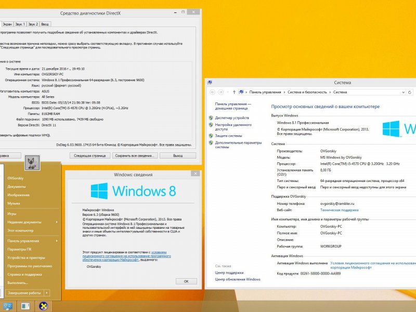This screenshot has height=312, width=416.
Task: Switch to the Звук 1 tab
Action: 20,24
